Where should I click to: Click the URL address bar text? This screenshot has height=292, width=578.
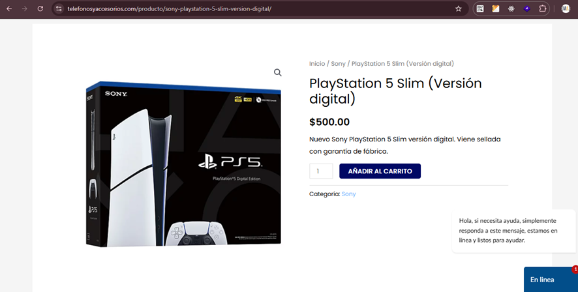click(x=169, y=8)
